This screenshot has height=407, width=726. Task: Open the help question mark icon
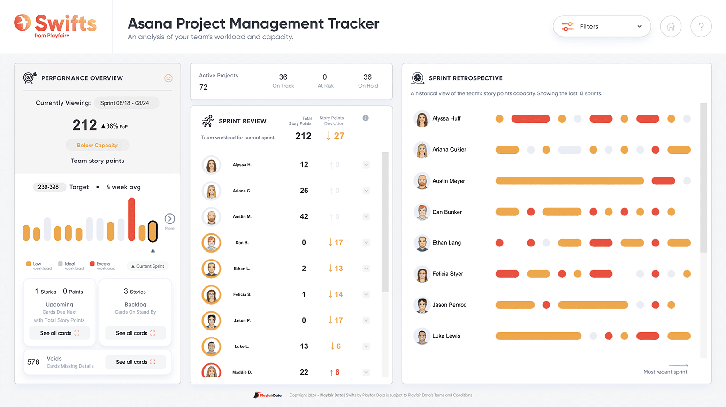pos(701,27)
